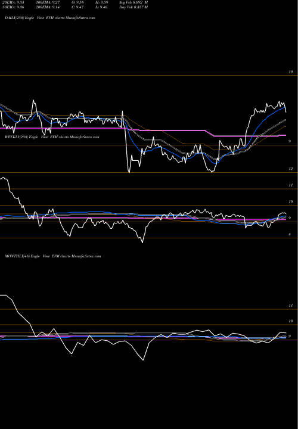Click the monthly chart axis label 10

coord(291,321)
